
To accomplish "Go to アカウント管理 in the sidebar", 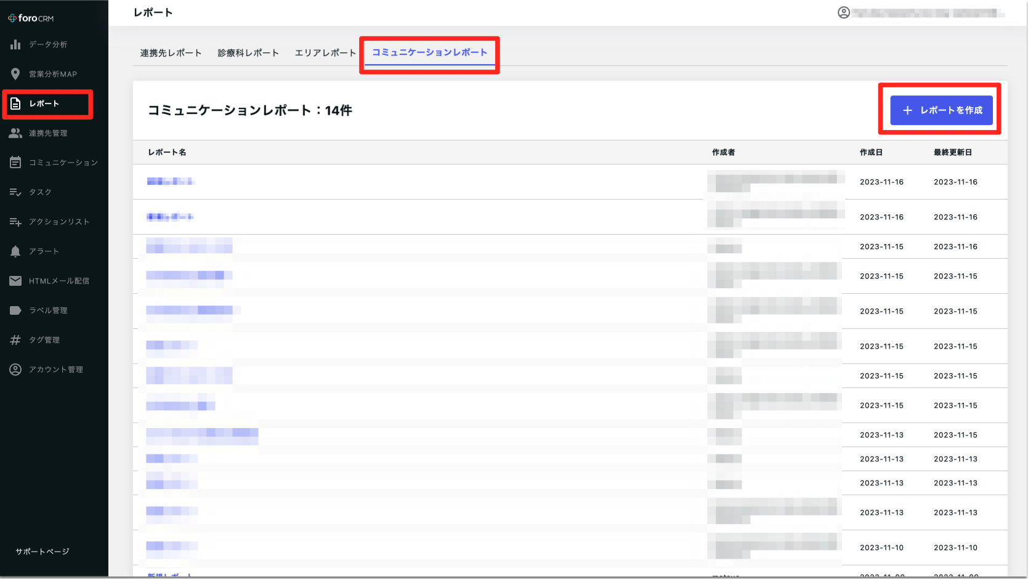I will click(x=54, y=370).
